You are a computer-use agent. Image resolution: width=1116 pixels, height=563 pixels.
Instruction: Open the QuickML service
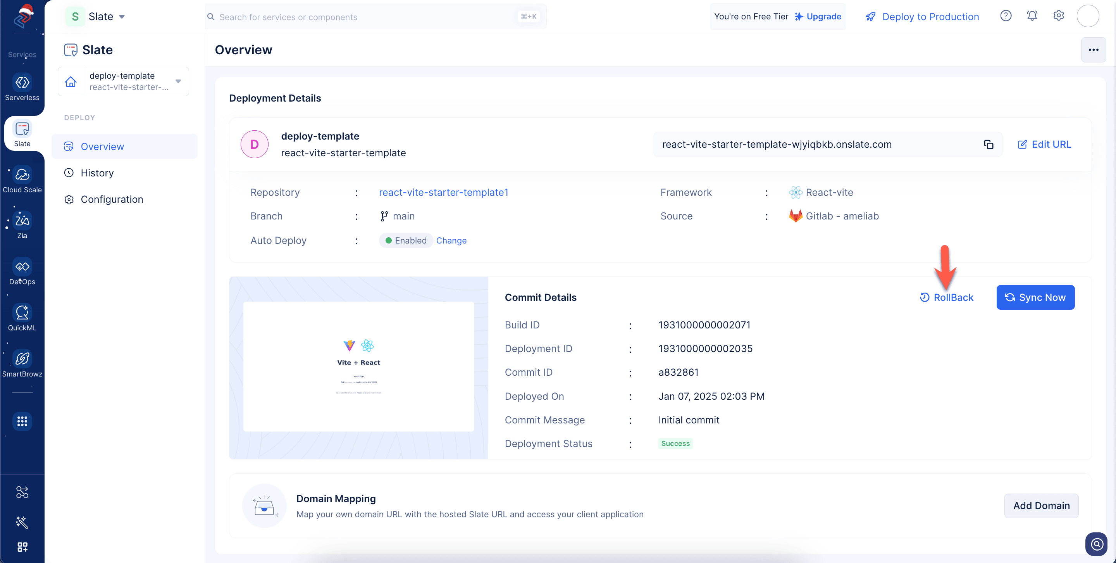[x=22, y=318]
